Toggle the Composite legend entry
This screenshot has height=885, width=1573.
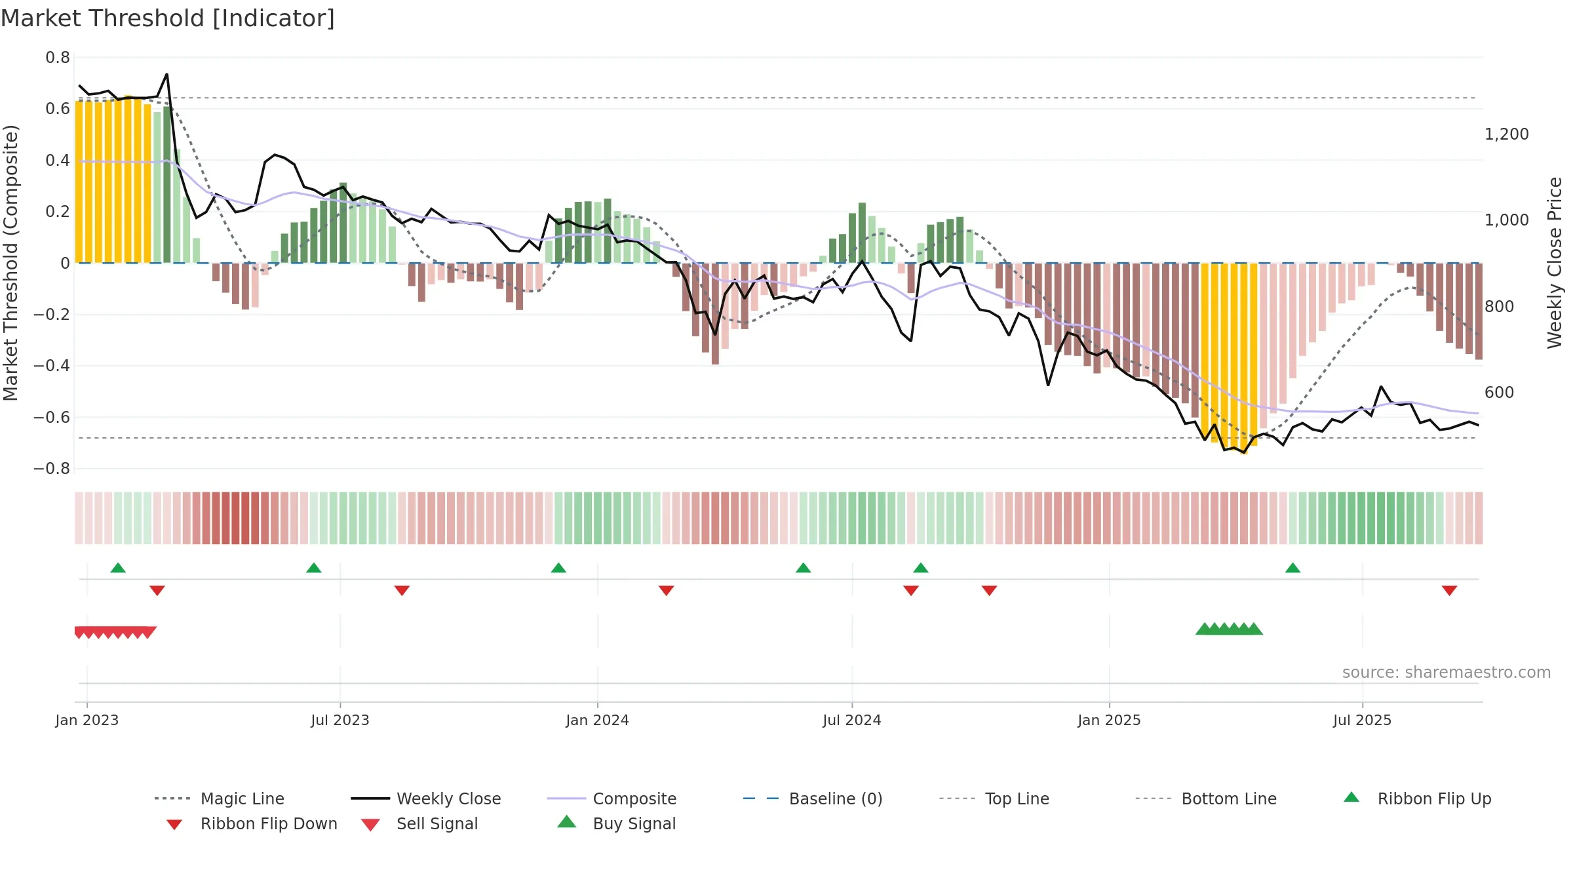pyautogui.click(x=612, y=798)
